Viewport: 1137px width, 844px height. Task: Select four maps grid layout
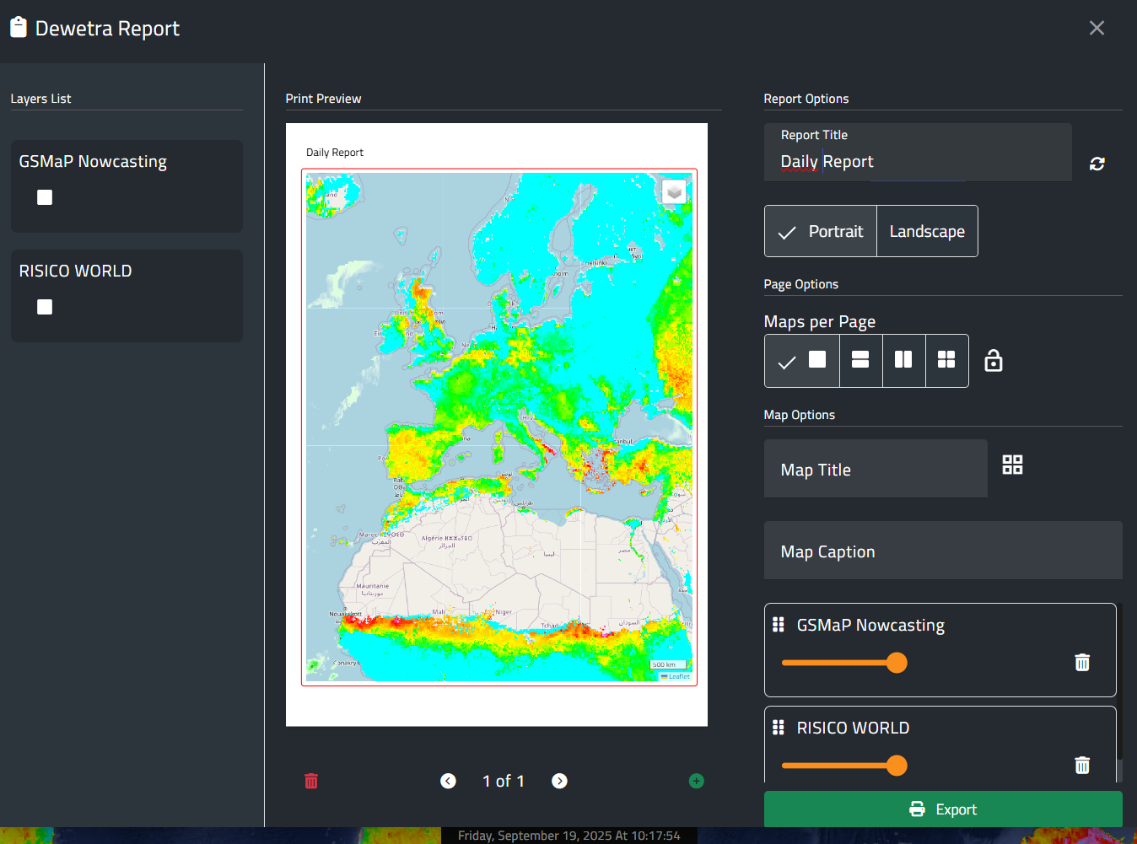(946, 361)
